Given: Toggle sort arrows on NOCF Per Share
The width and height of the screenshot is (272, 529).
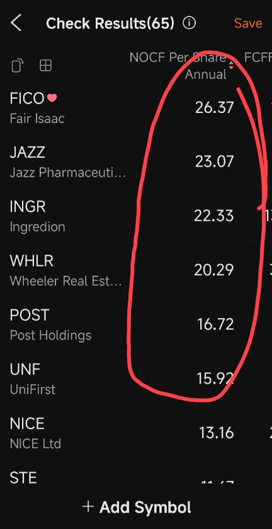Looking at the screenshot, I should click(231, 65).
